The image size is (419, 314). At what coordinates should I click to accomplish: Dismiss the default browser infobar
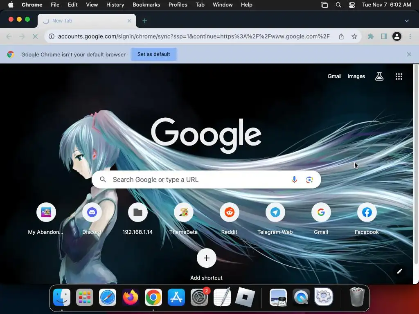(409, 54)
